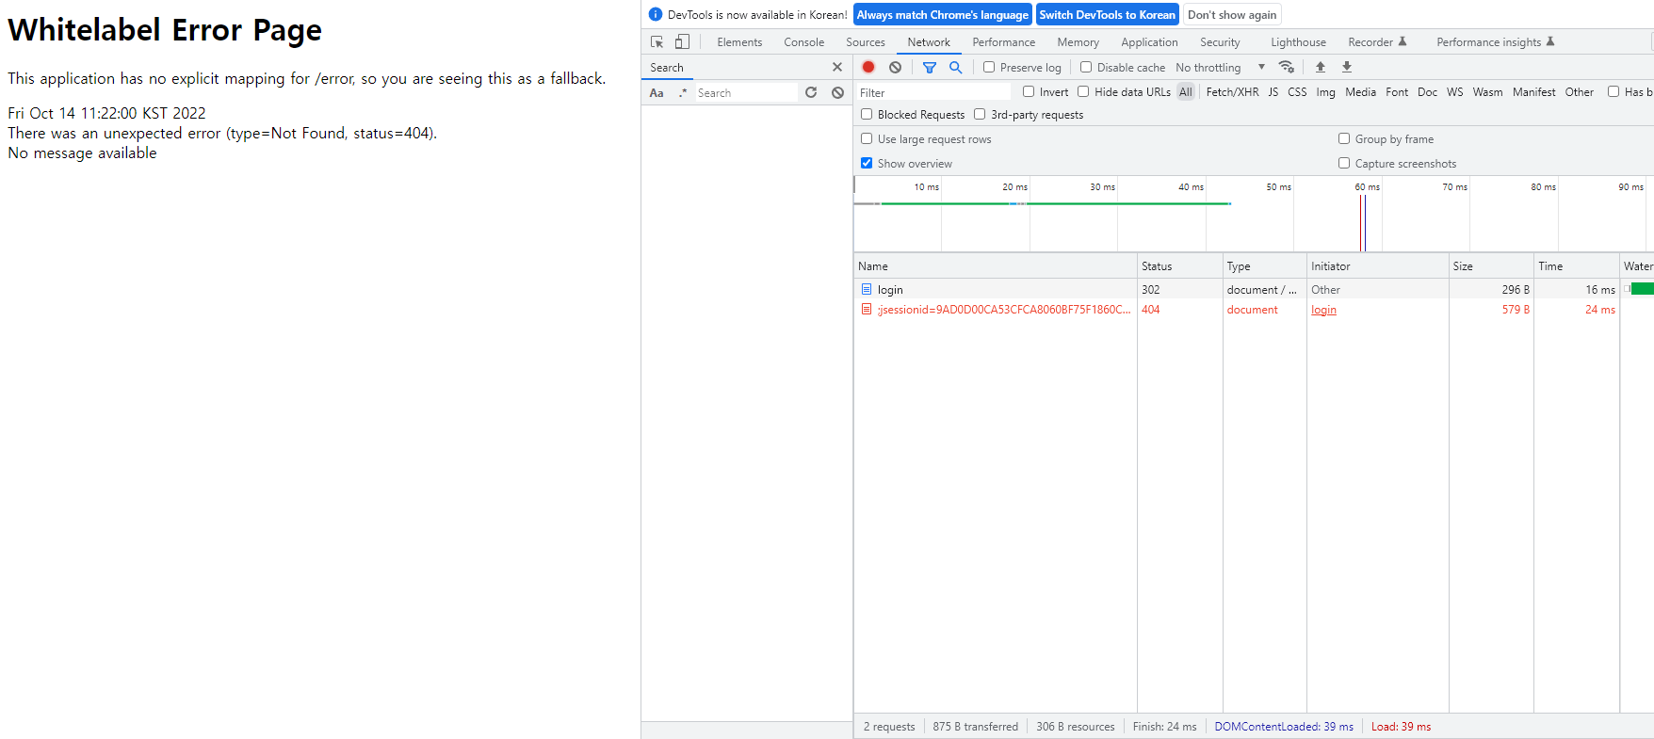Click the Import HAR upload arrow
This screenshot has width=1654, height=739.
pos(1321,67)
